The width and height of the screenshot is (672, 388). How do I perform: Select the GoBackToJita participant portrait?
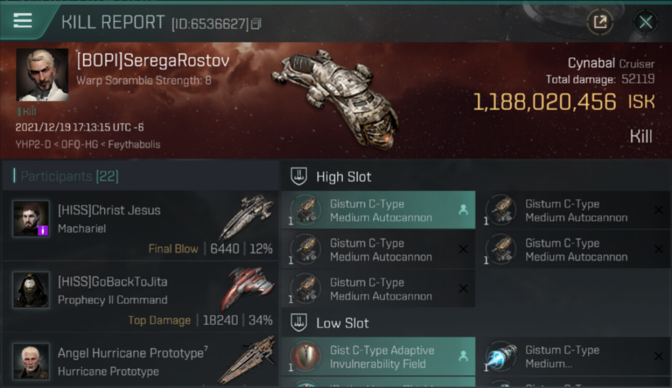tap(31, 290)
